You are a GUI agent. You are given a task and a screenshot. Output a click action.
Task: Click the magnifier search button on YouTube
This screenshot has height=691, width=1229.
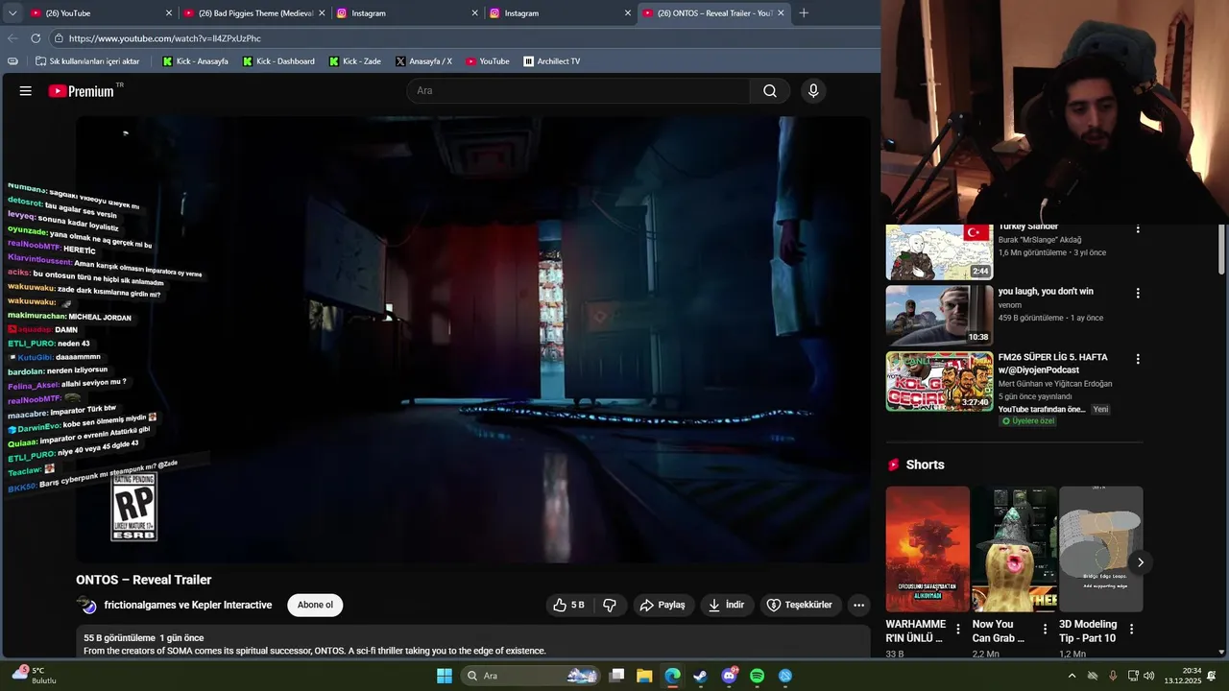(x=770, y=91)
